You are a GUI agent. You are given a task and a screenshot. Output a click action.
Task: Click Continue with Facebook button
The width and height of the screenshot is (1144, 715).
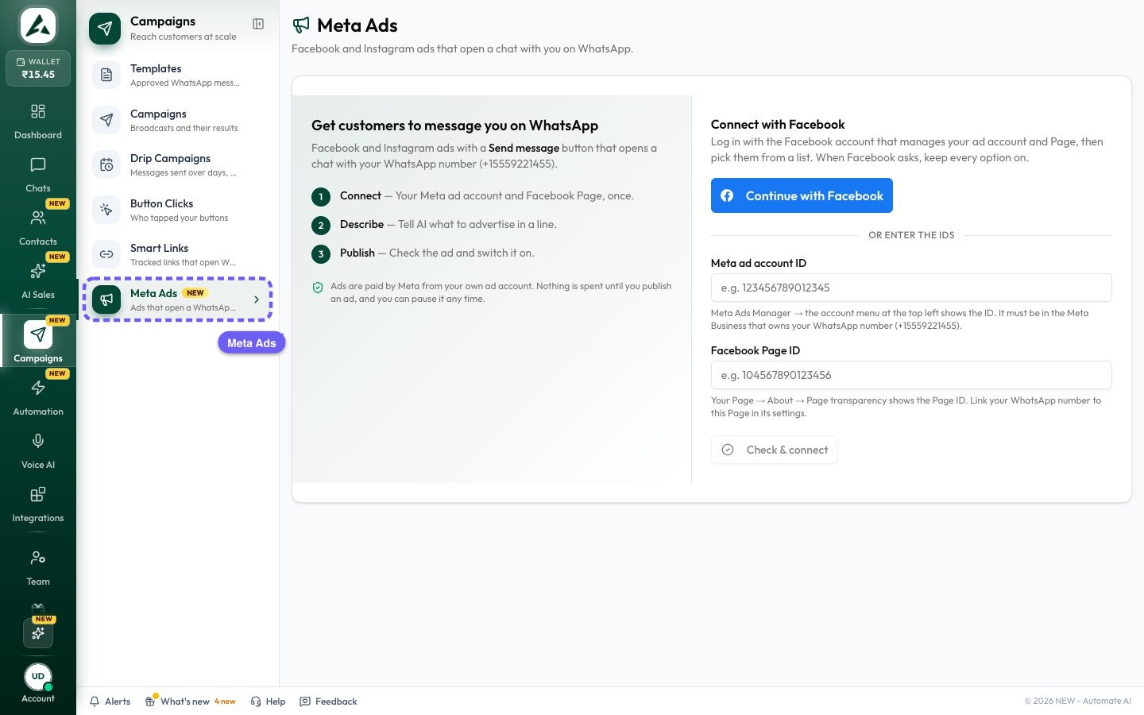pyautogui.click(x=802, y=195)
